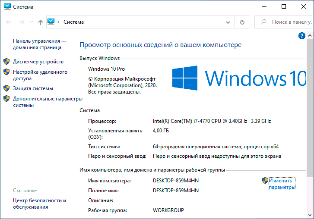The width and height of the screenshot is (314, 219).
Task: Click the window title bar system icon
Action: tap(7, 6)
